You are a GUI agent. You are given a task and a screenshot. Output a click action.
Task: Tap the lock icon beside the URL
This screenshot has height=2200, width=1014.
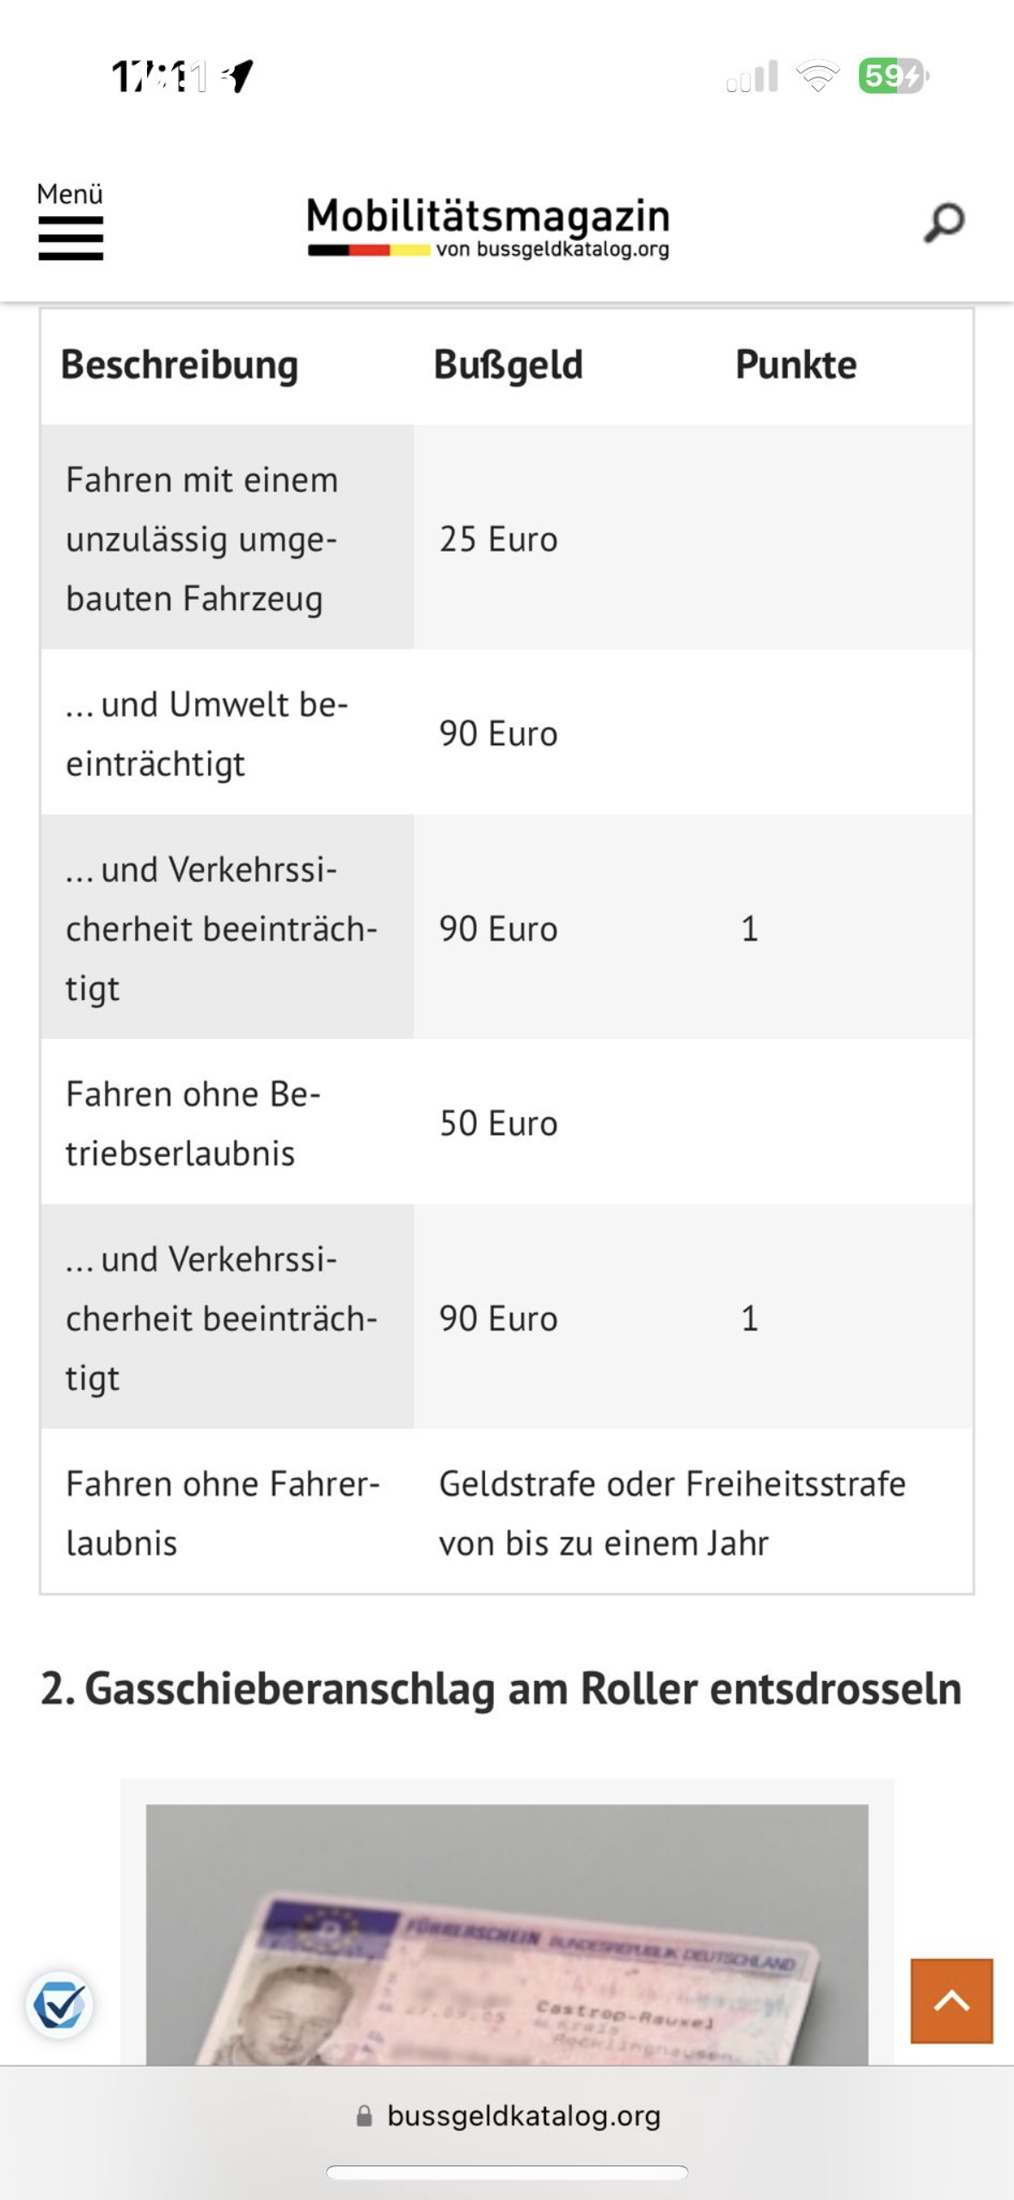pos(365,2116)
